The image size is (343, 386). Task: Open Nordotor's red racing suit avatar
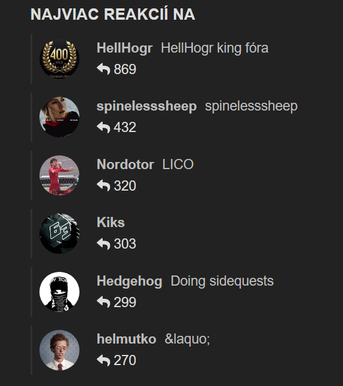coord(59,175)
